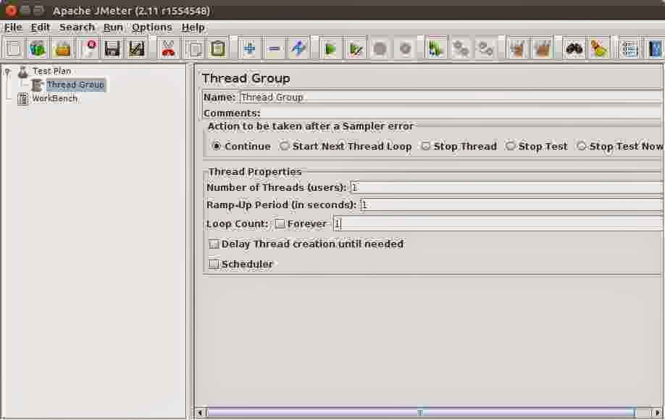This screenshot has height=420, width=665.
Task: Close the JMeter window
Action: (x=12, y=10)
